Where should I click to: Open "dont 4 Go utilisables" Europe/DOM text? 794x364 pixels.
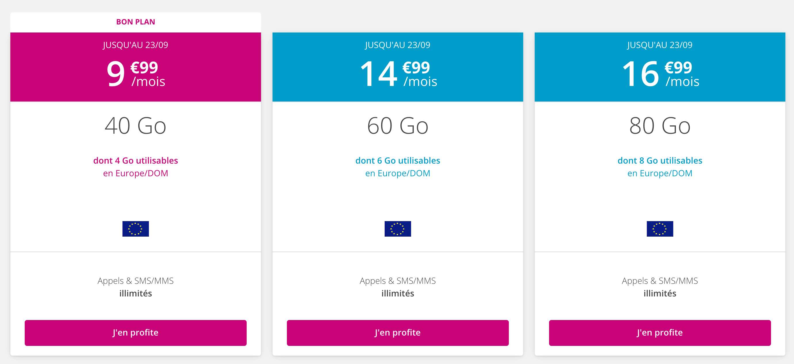(x=136, y=167)
